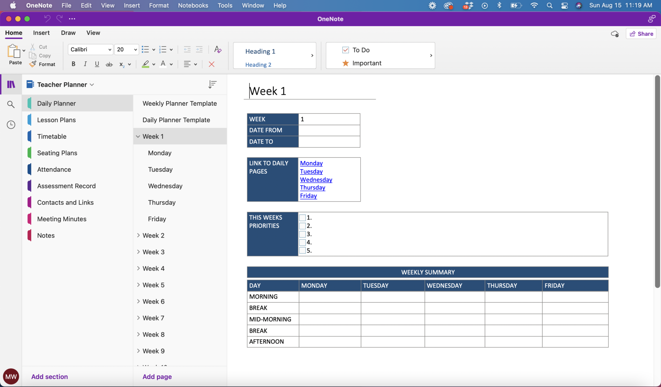Toggle checkbox 3 in This Weeks Priorities
Viewport: 661px width, 387px height.
coord(302,234)
